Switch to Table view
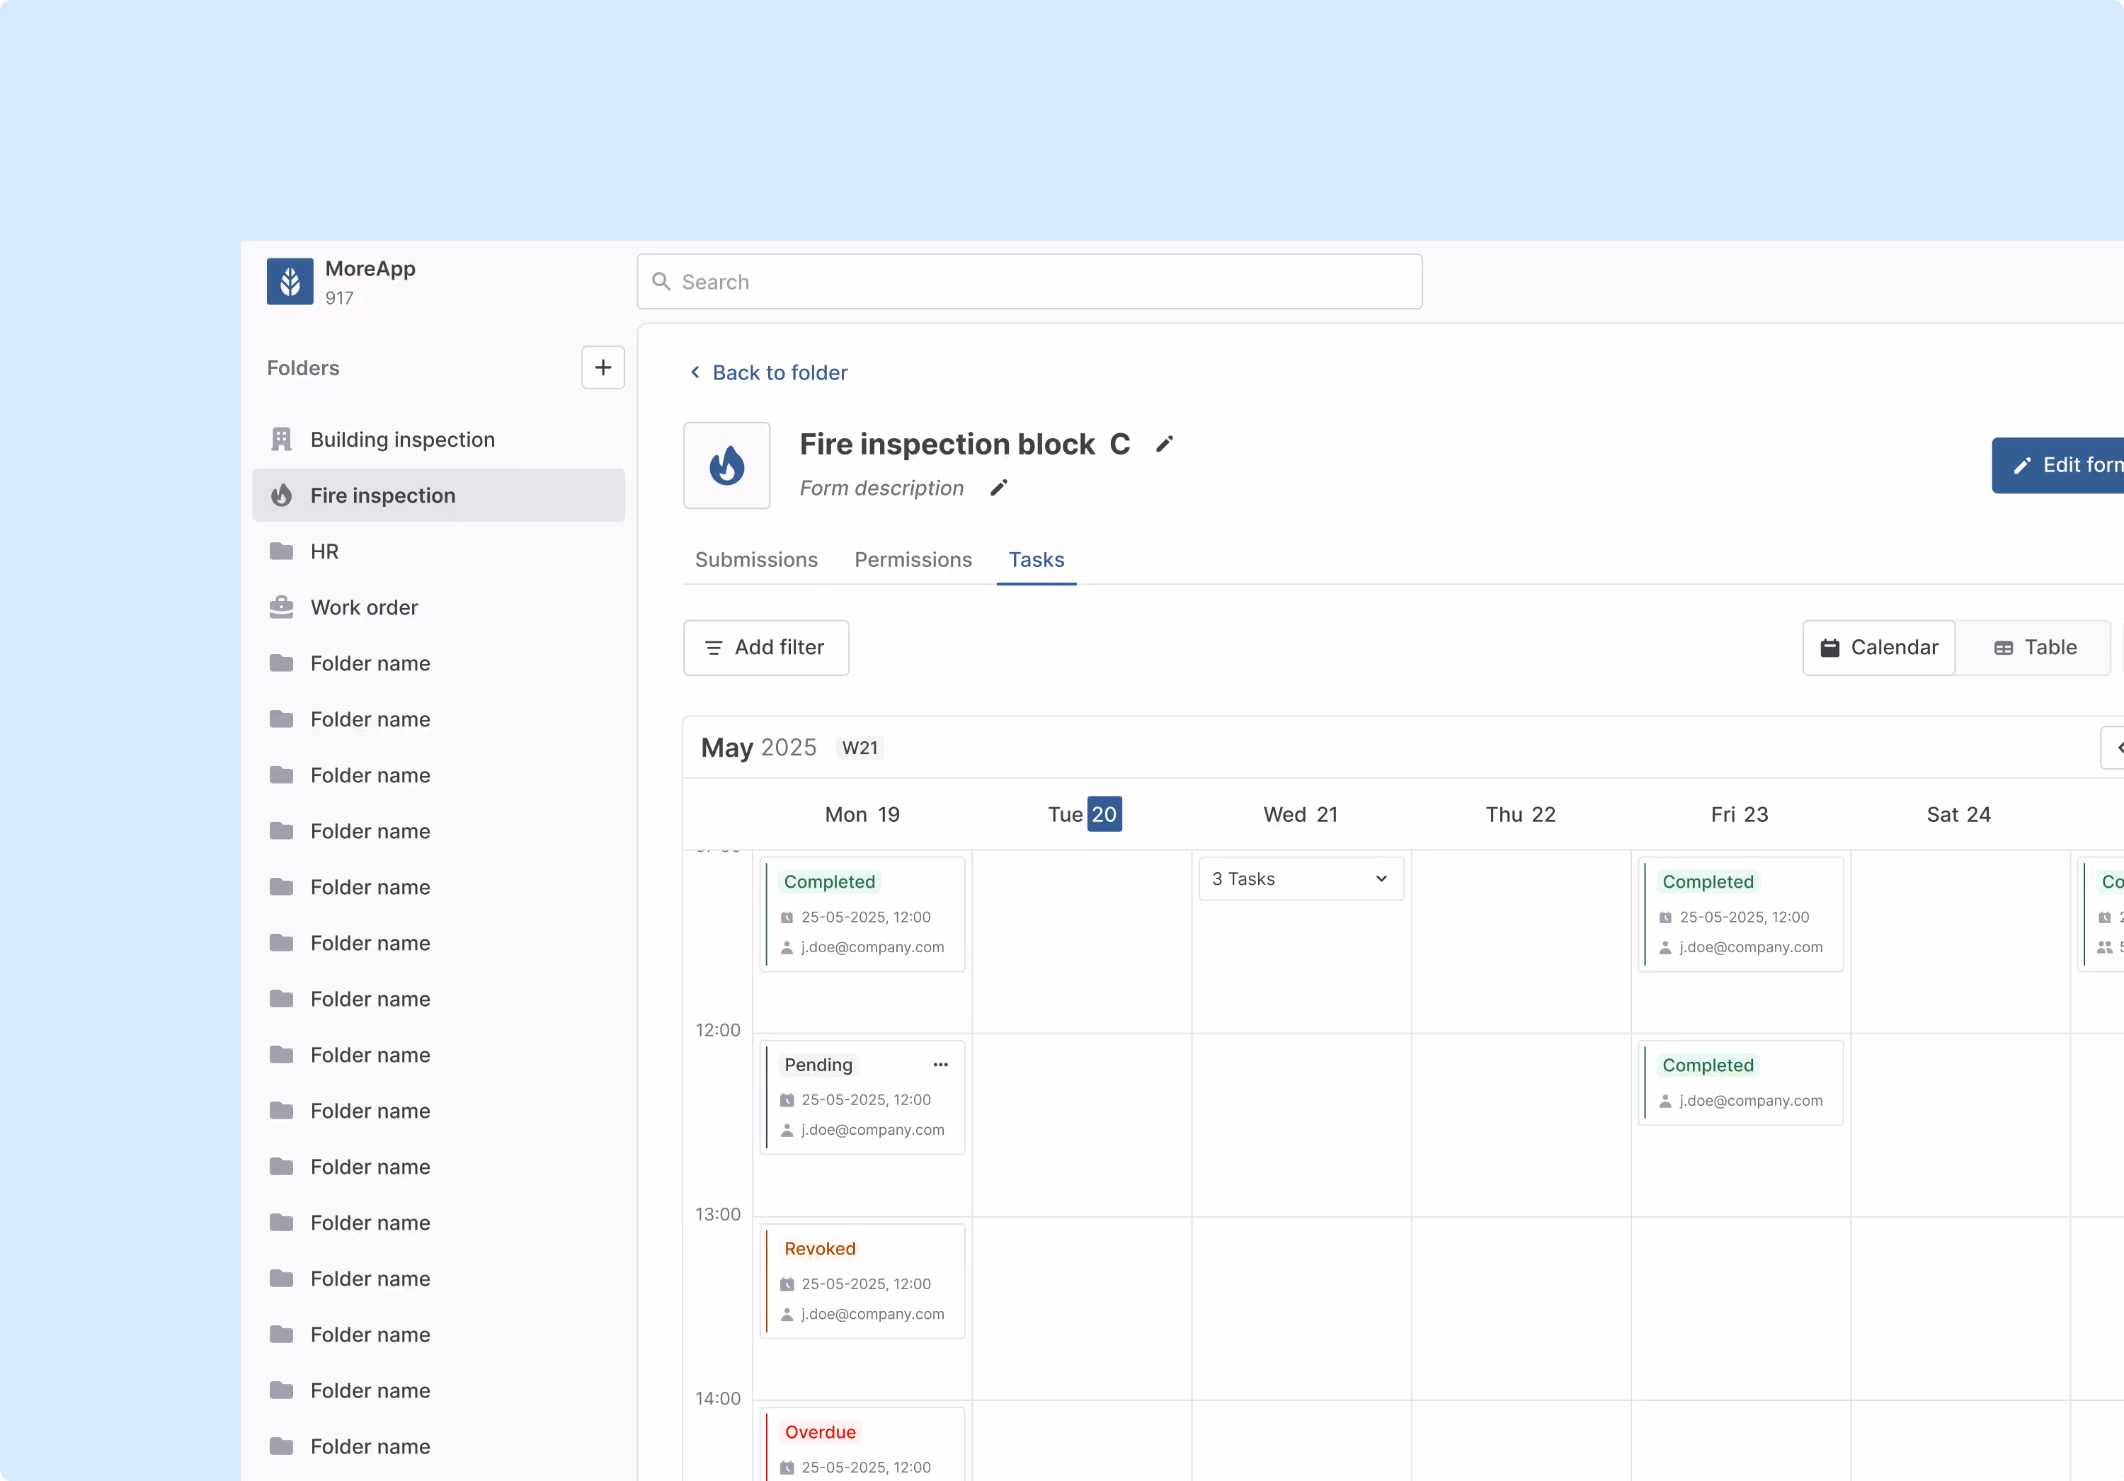 (2034, 648)
